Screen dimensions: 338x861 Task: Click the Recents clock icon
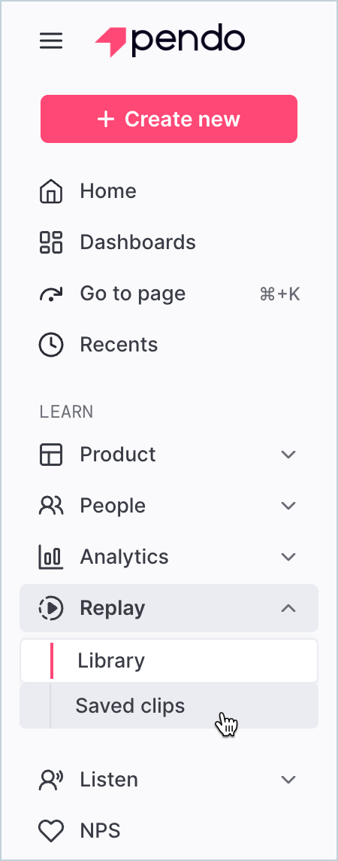[51, 345]
